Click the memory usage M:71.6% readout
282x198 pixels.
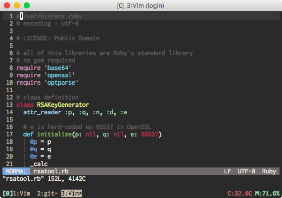tap(267, 194)
